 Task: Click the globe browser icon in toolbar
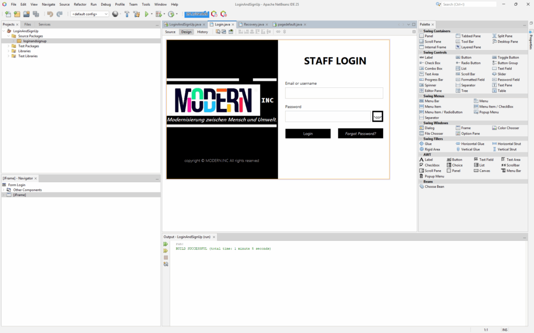(115, 14)
